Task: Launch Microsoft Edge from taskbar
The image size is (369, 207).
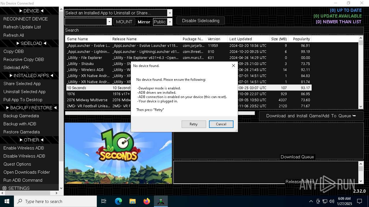Action: tap(118, 201)
